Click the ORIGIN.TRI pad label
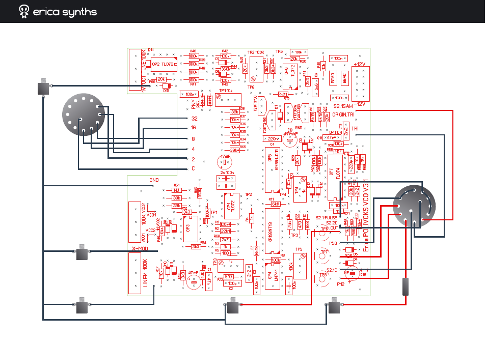The width and height of the screenshot is (486, 343). [343, 115]
